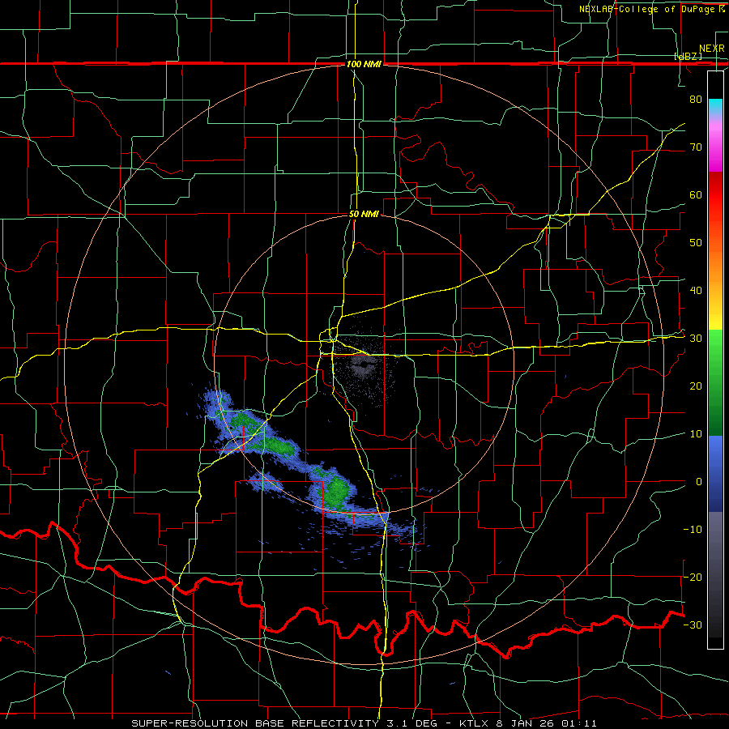Screen dimensions: 729x729
Task: Click the -30 value on the dBZ scale
Action: pos(693,625)
